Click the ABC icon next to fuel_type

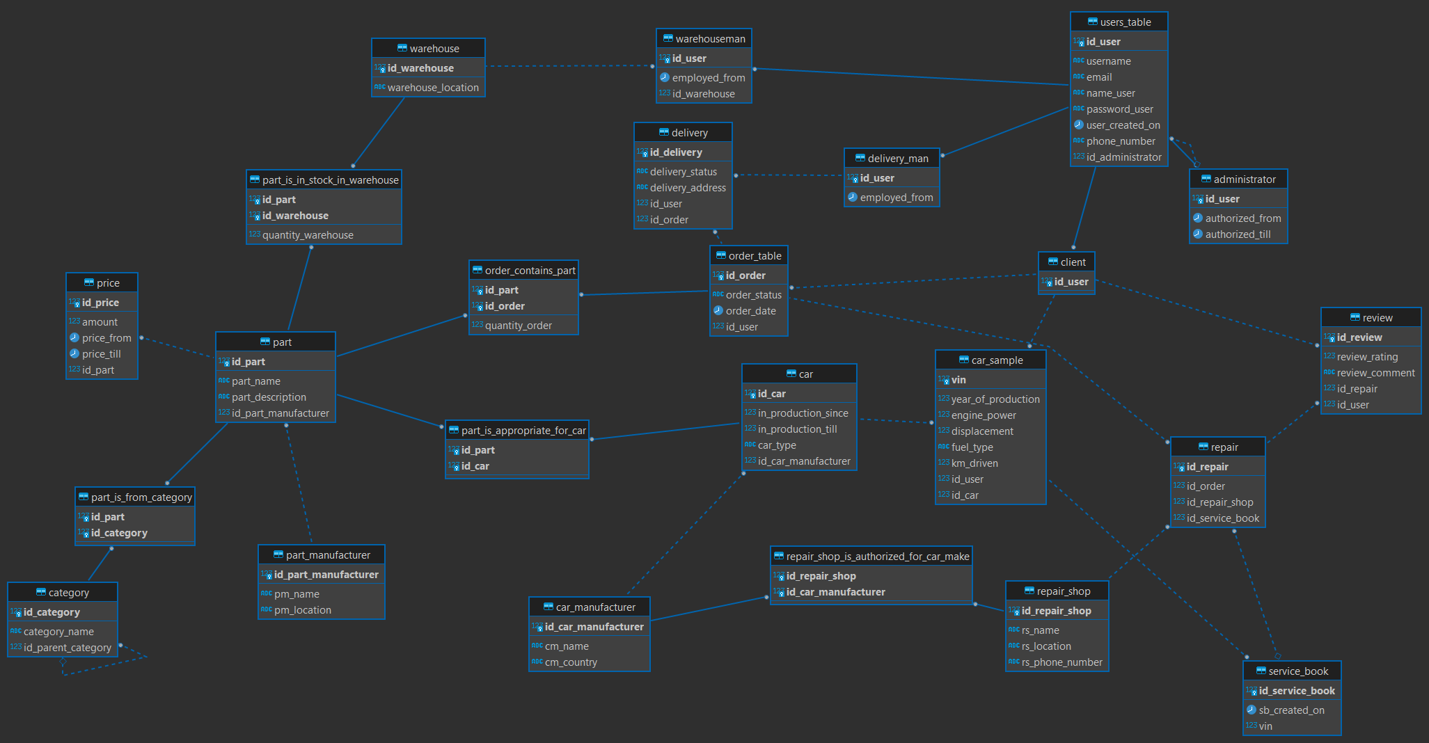tap(943, 447)
